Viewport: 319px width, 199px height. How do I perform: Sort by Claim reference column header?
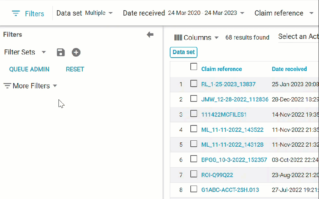pos(222,69)
